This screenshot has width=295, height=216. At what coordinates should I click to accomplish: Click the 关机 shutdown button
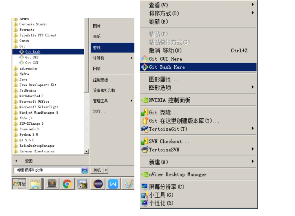(97, 170)
